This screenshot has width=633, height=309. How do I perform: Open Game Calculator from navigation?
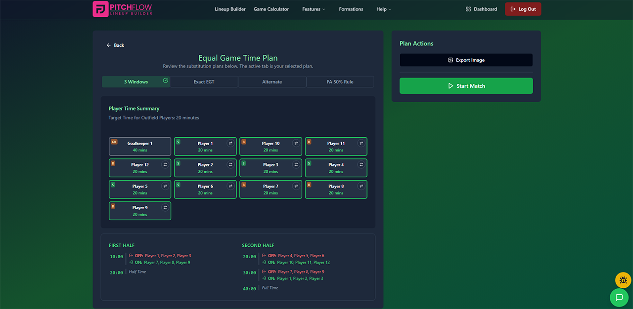point(271,9)
